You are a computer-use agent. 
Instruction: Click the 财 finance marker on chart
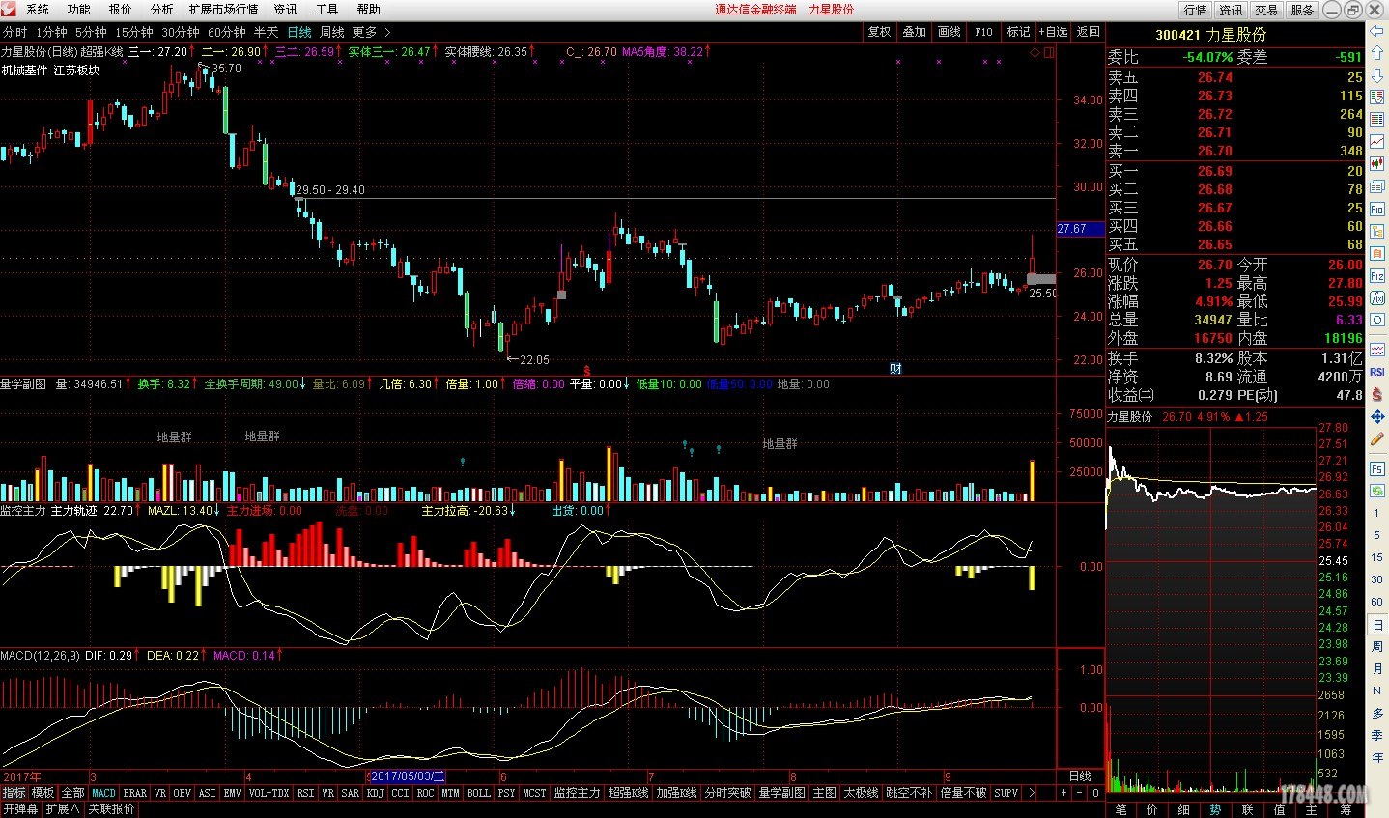[895, 369]
